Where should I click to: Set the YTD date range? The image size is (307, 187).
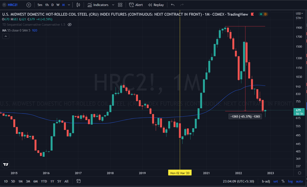pos(44,181)
